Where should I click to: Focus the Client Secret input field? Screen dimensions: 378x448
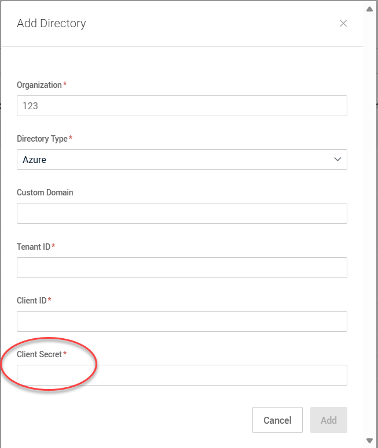click(x=182, y=375)
